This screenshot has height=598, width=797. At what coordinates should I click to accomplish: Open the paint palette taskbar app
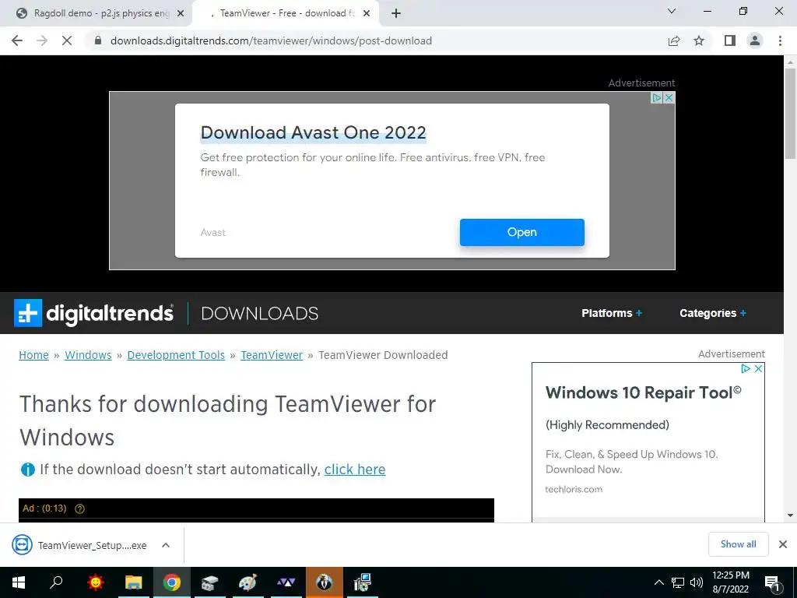tap(248, 582)
